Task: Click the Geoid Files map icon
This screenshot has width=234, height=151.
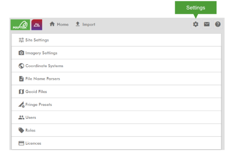Action: click(21, 92)
